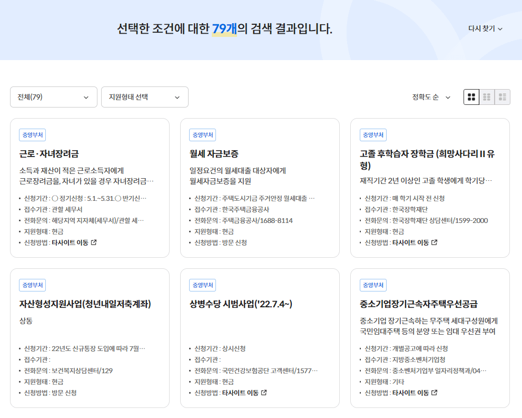The height and width of the screenshot is (418, 522).
Task: Select text 전화문의 : 한국장학재단 상담센터/1599-2000
Action: click(x=426, y=220)
